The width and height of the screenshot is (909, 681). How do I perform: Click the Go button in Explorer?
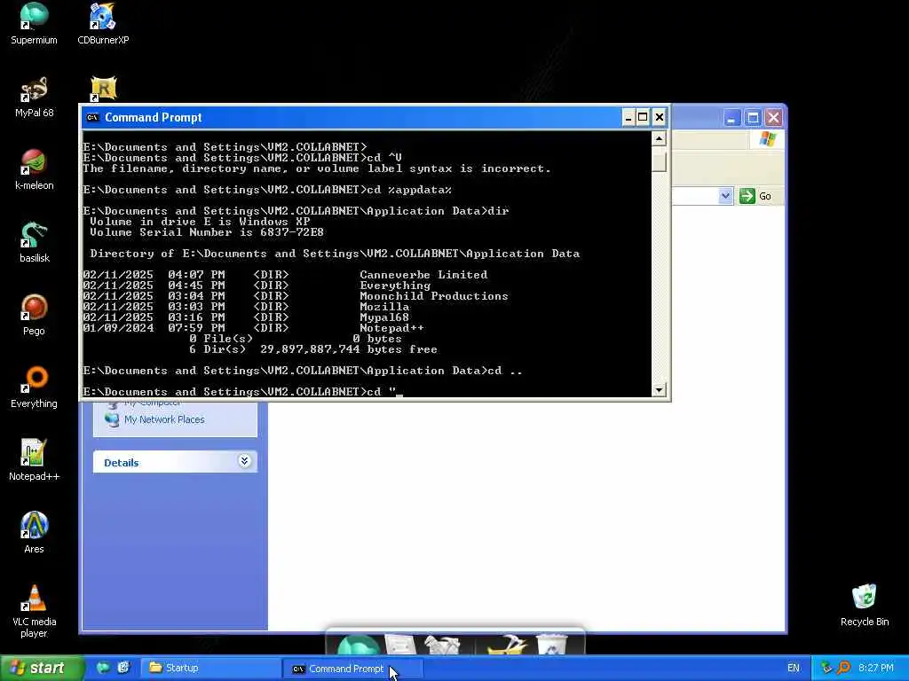pyautogui.click(x=755, y=196)
